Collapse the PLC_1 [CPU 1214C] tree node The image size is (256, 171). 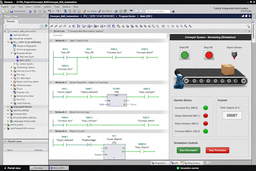pos(8,42)
